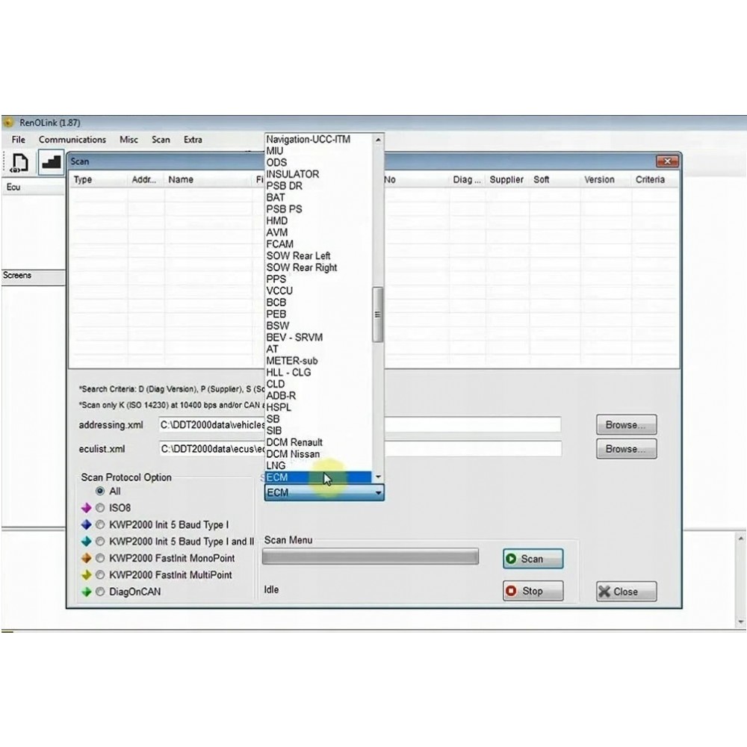Pick DCM Renault from the dropdown list
The image size is (747, 747).
click(x=294, y=442)
